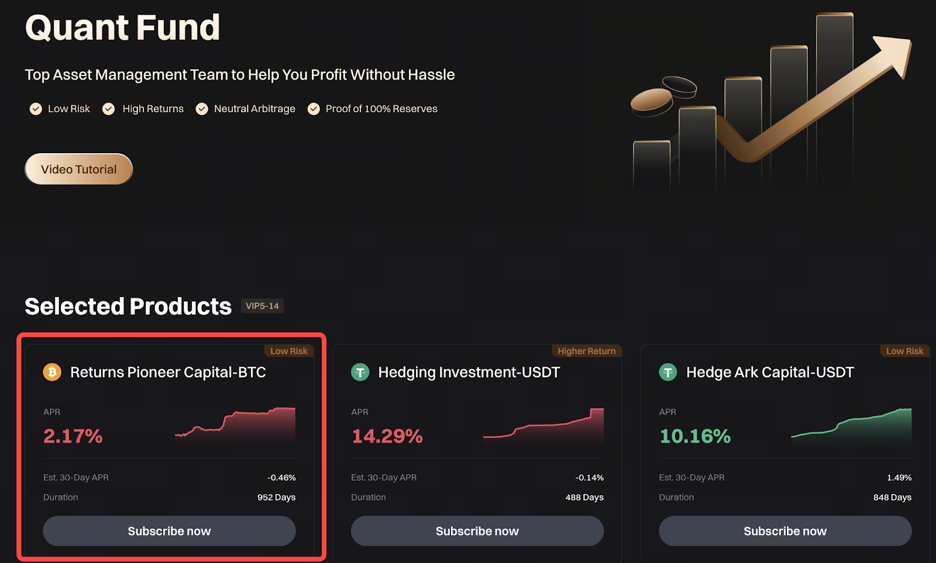Screen dimensions: 936x563
Task: Click the Bitcoin icon on Returns Pioneer card
Action: tap(52, 372)
